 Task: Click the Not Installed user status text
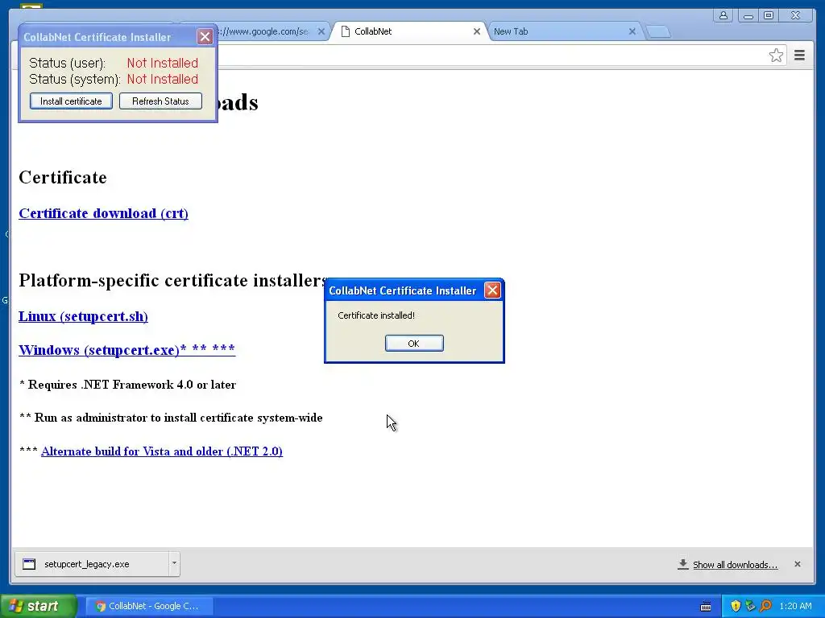coord(163,63)
